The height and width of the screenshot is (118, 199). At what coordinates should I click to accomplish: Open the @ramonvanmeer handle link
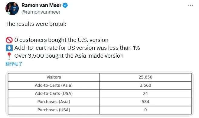click(41, 12)
